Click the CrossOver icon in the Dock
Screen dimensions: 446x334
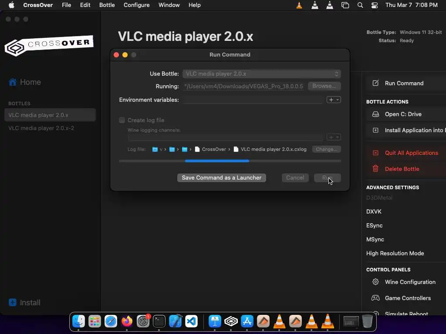point(231,321)
